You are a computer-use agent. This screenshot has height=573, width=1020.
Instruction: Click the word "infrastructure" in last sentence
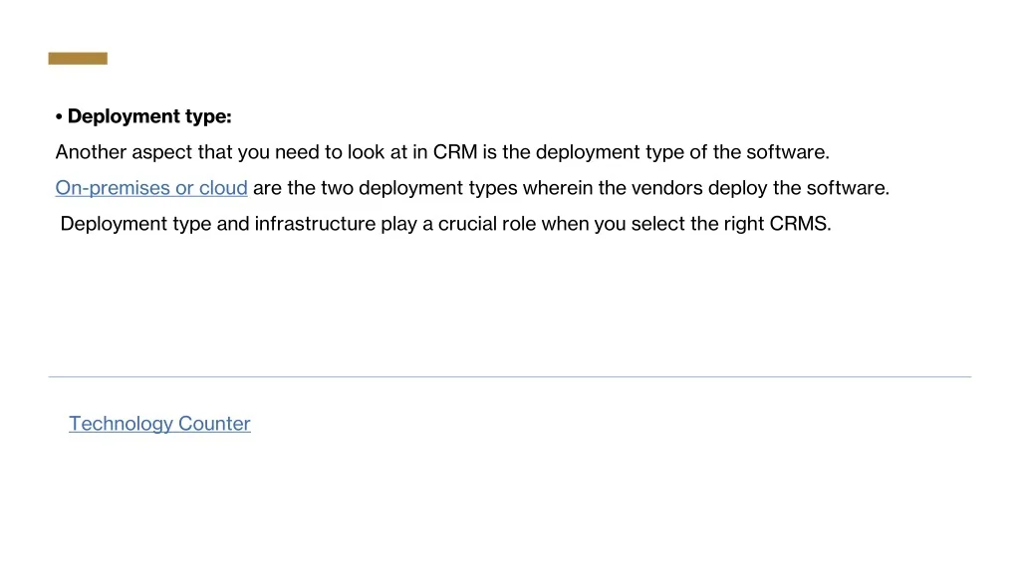[x=315, y=224]
